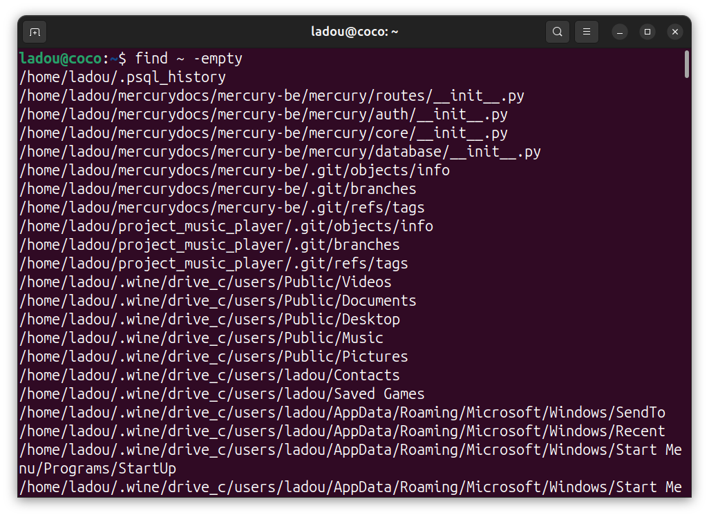Minimize the terminal window
This screenshot has width=709, height=517.
point(619,32)
